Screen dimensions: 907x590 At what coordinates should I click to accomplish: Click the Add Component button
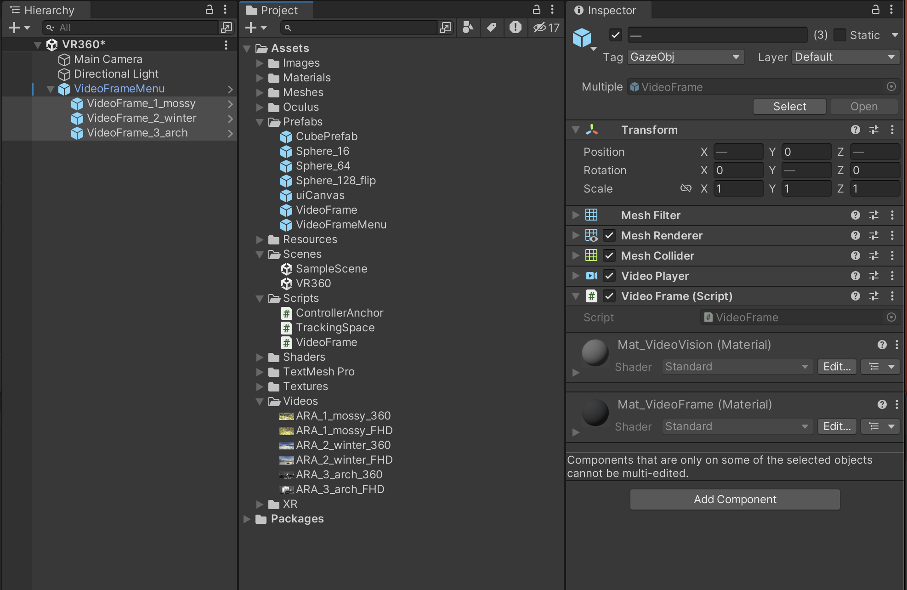point(735,499)
